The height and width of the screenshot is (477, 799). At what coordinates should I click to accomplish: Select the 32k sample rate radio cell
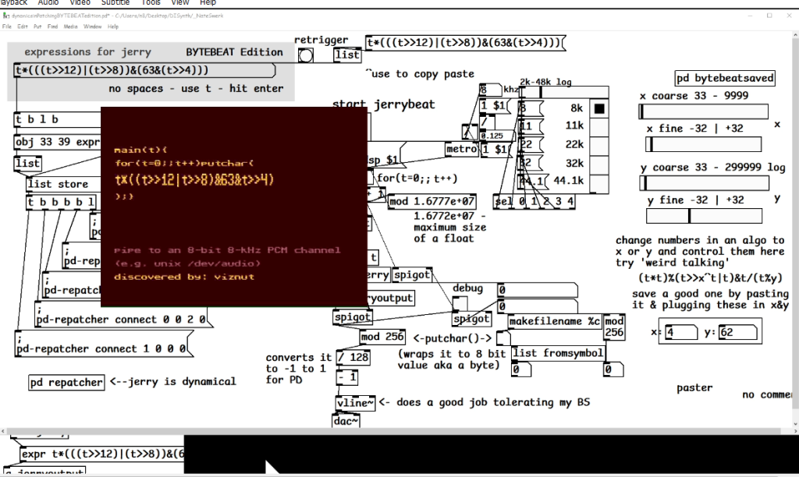click(599, 164)
